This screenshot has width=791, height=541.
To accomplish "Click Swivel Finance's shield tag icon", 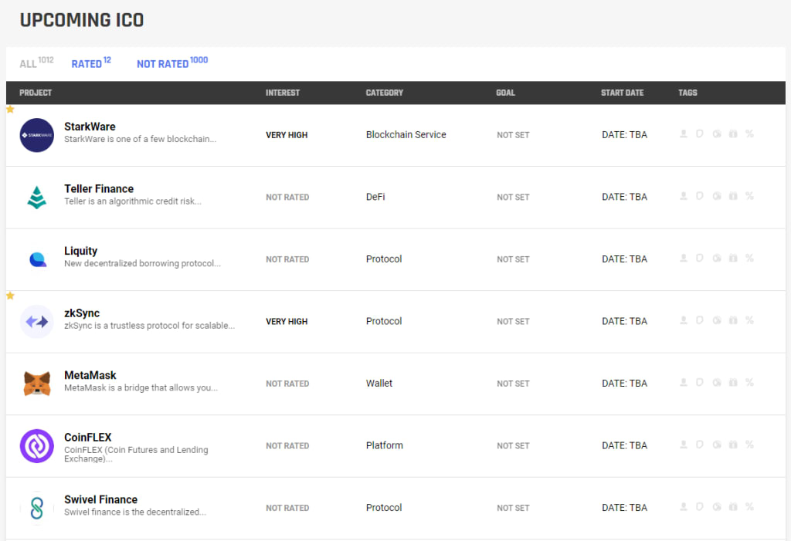I will [x=700, y=506].
